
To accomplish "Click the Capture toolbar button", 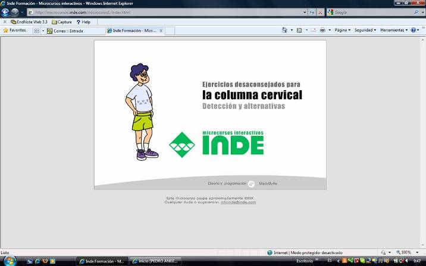I will 62,21.
